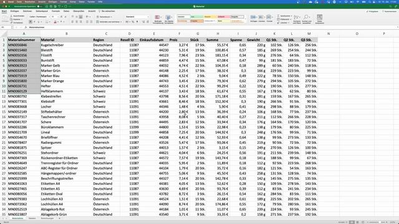Click the Format cells icon
The height and width of the screenshot is (224, 399).
269,18
